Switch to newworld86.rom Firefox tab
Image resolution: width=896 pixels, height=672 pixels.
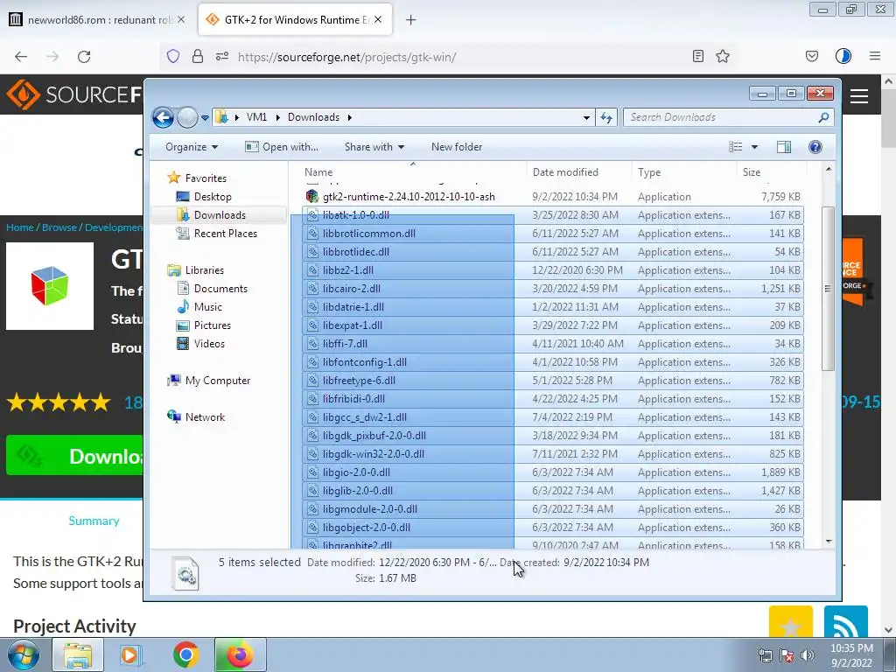coord(97,19)
